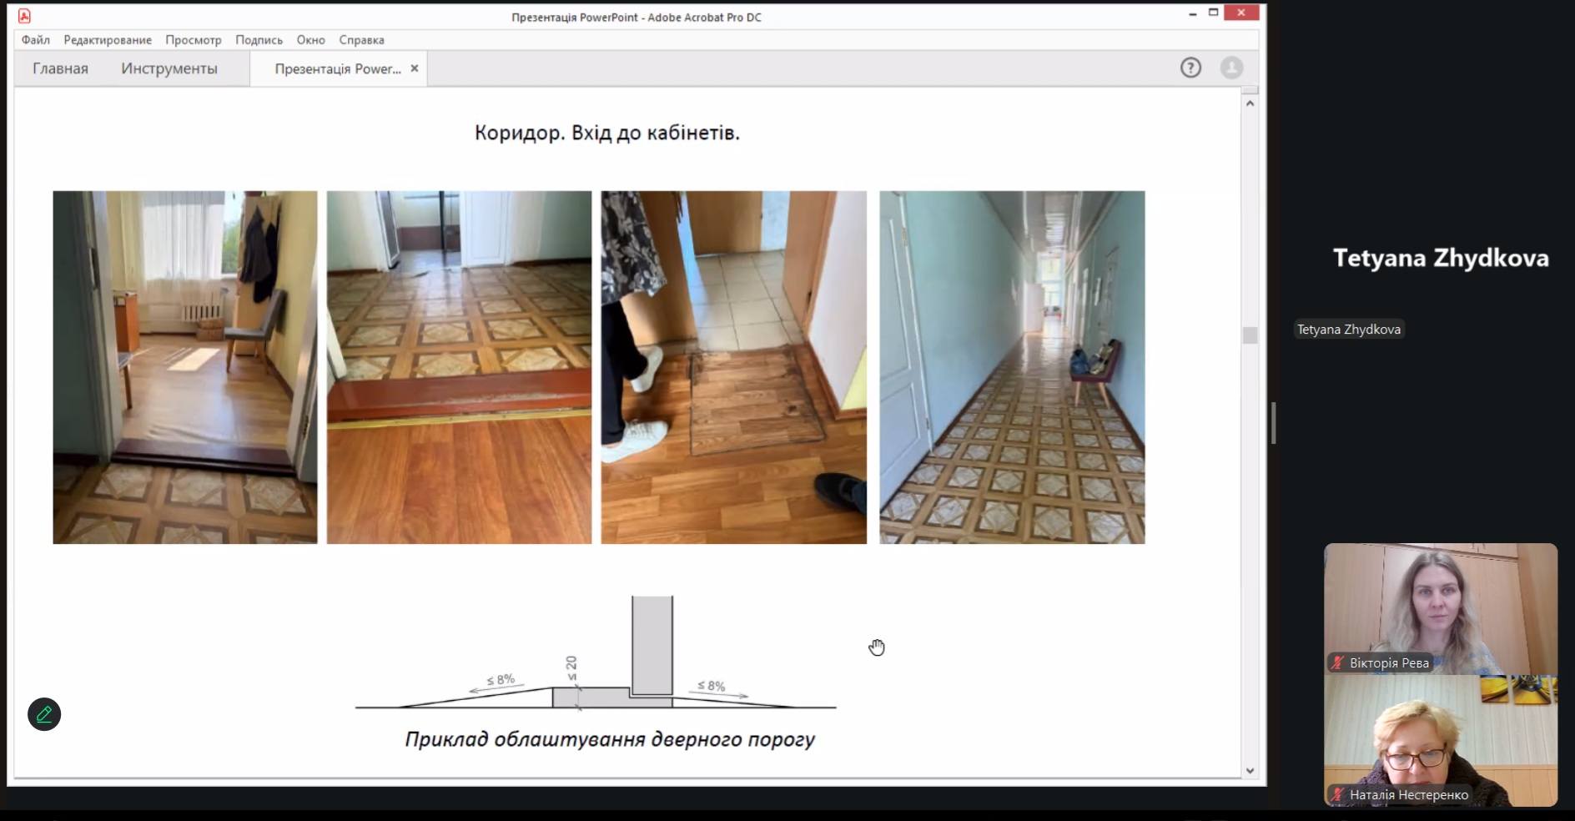Open the Подпись menu

[x=259, y=40]
